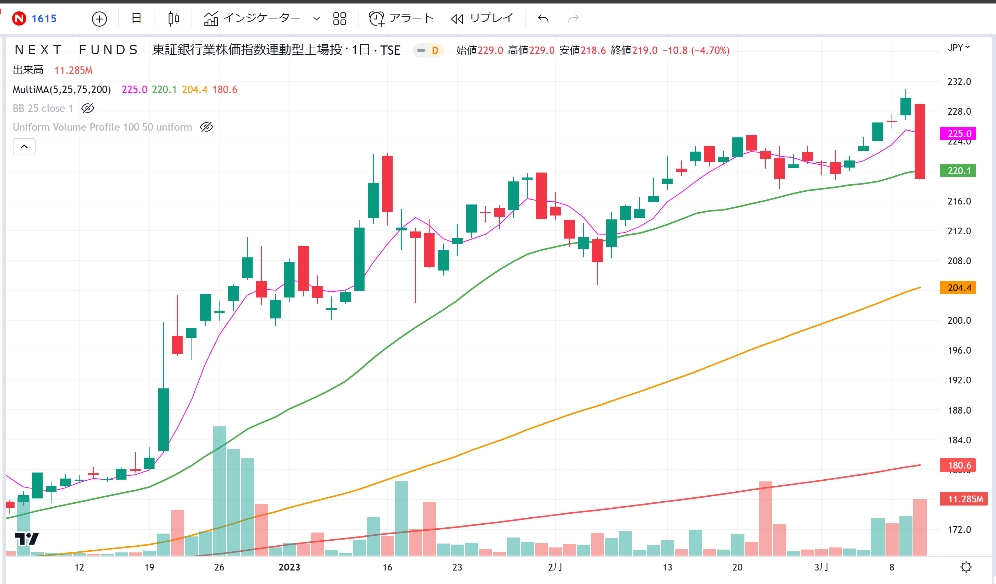Open the candlestick chart type menu

click(x=173, y=18)
